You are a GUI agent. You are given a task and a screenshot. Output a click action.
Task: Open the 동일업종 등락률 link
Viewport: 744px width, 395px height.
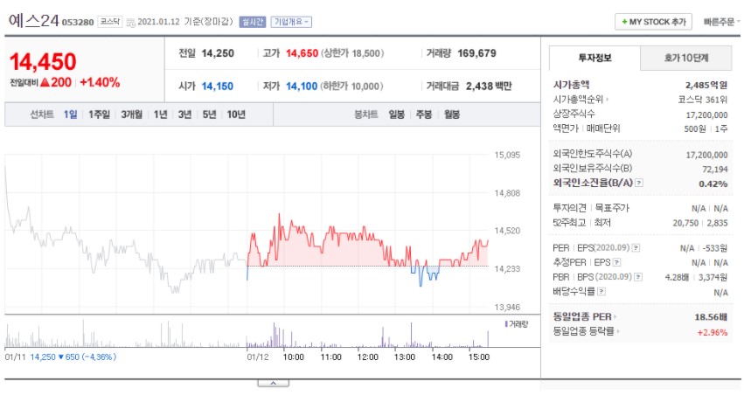[586, 331]
